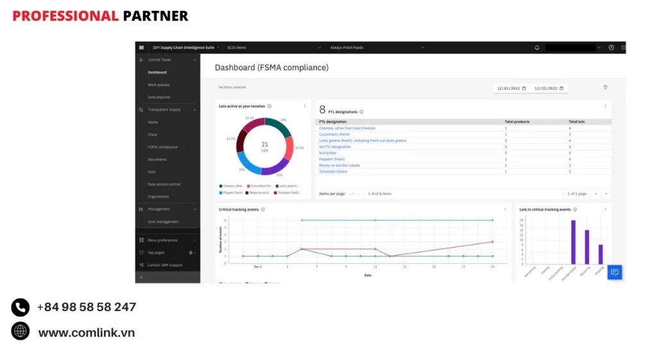The image size is (657, 345).
Task: Click info icon beside Critical tracking events
Action: 263,209
